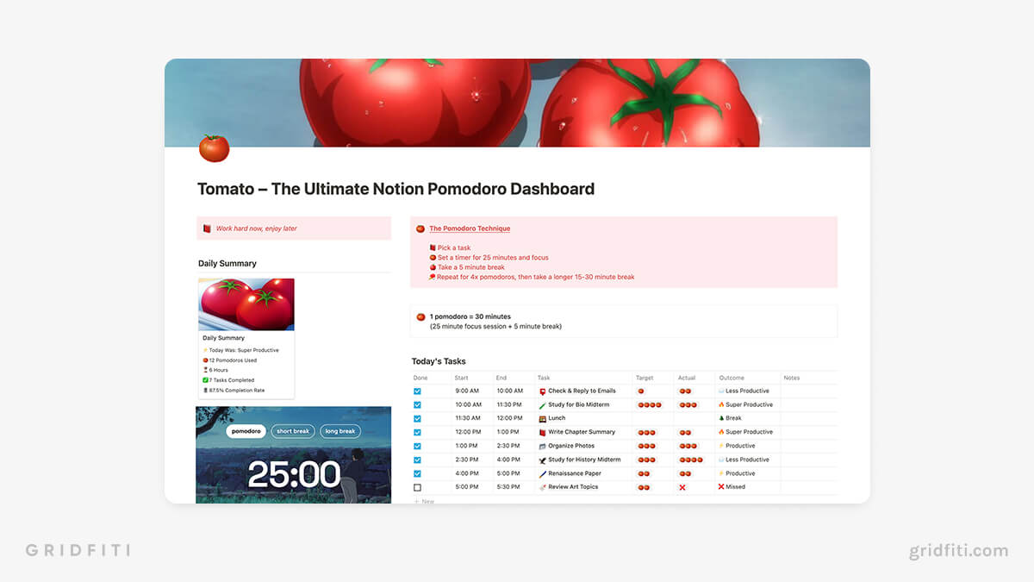Toggle Done checkbox for Write Chapter Summary
This screenshot has height=582, width=1034.
tap(417, 432)
